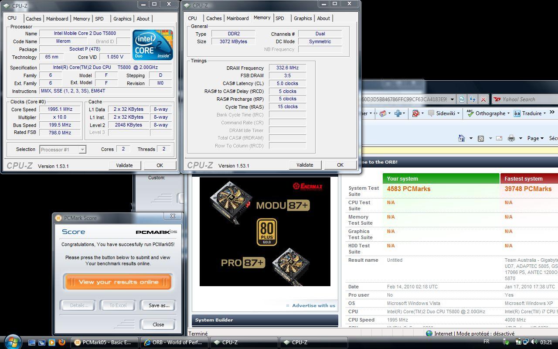Switch to ORB - World of Perf taskbar button
Image resolution: width=558 pixels, height=349 pixels.
tap(174, 342)
